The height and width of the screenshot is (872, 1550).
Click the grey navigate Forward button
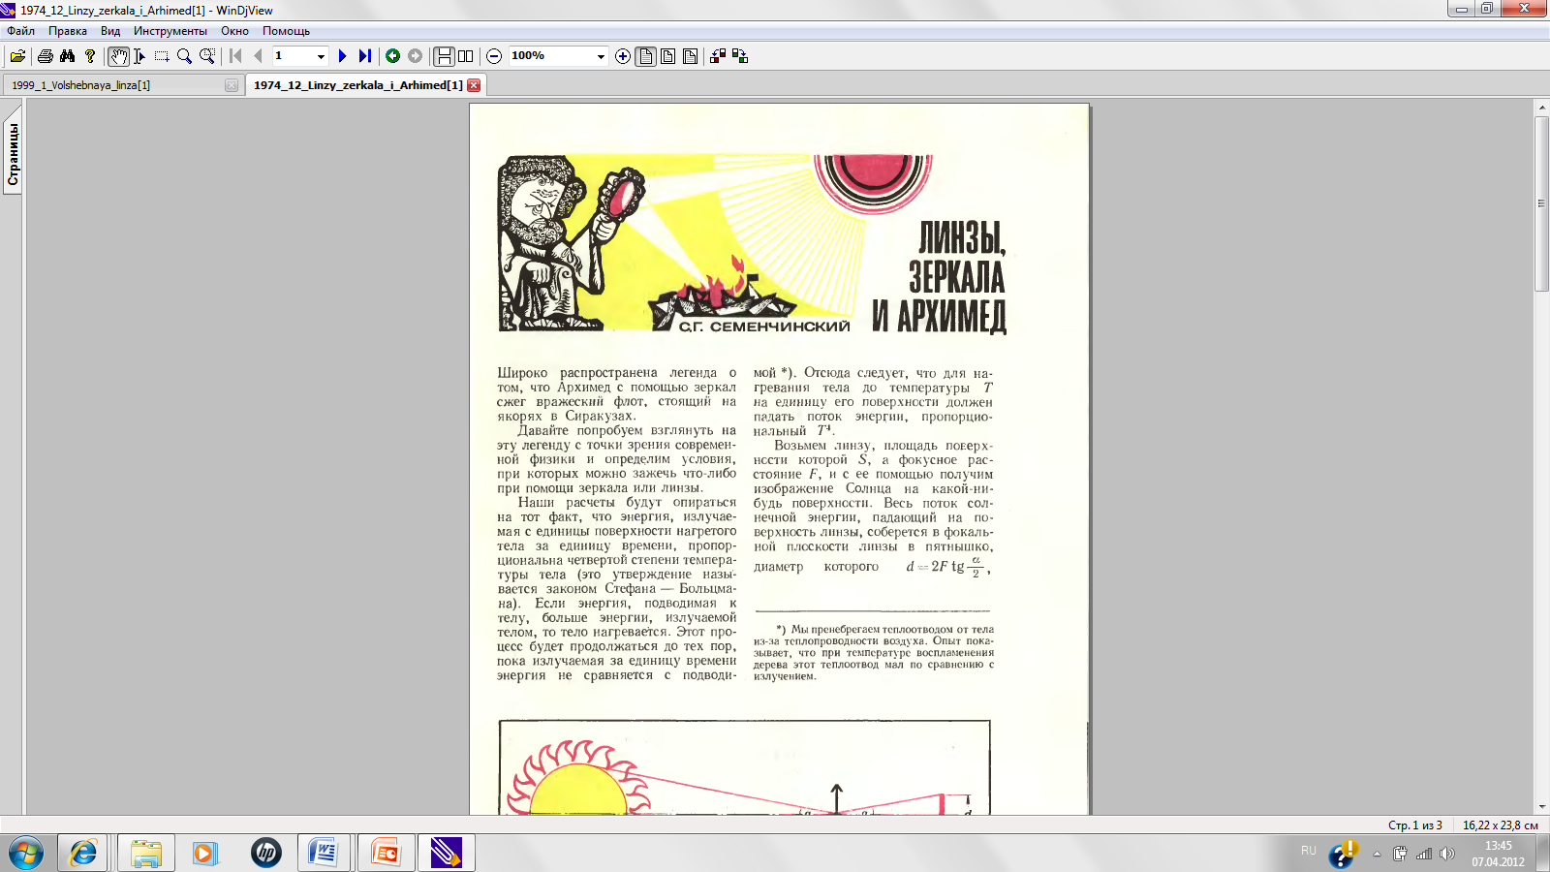tap(415, 56)
